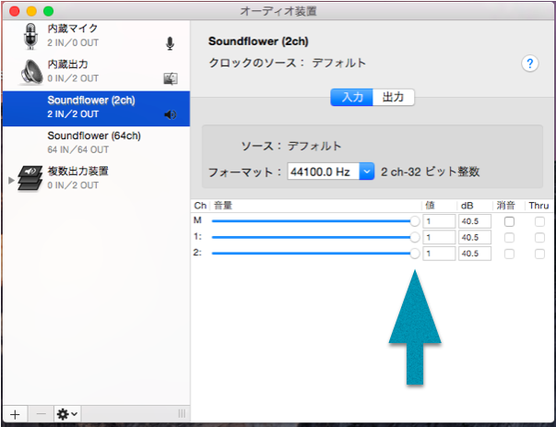Click the minus remove device button
Image resolution: width=556 pixels, height=427 pixels.
coord(41,414)
